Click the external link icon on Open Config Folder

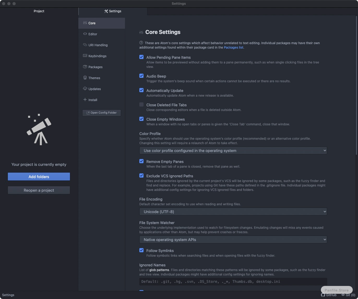point(88,113)
